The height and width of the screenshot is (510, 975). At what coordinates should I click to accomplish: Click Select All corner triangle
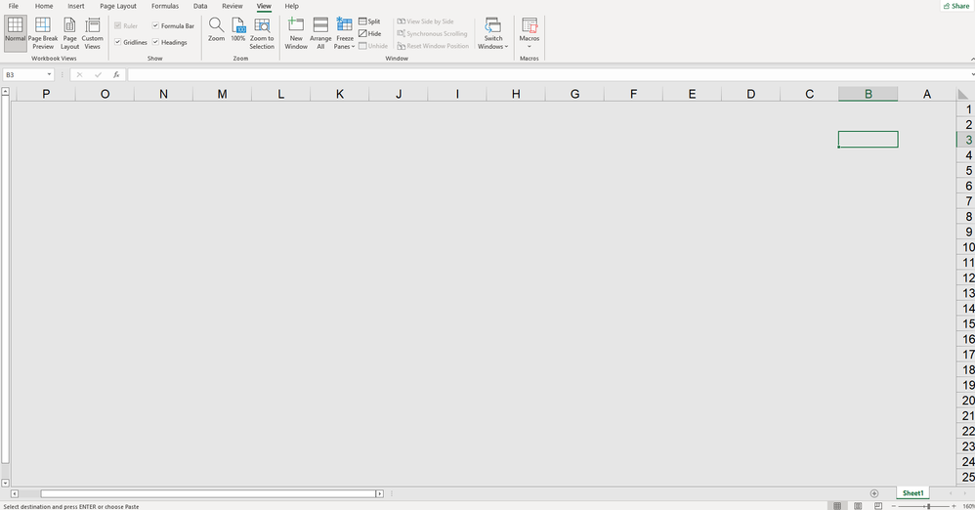963,94
